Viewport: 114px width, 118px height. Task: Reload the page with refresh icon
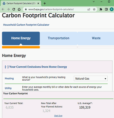[x=14, y=9]
